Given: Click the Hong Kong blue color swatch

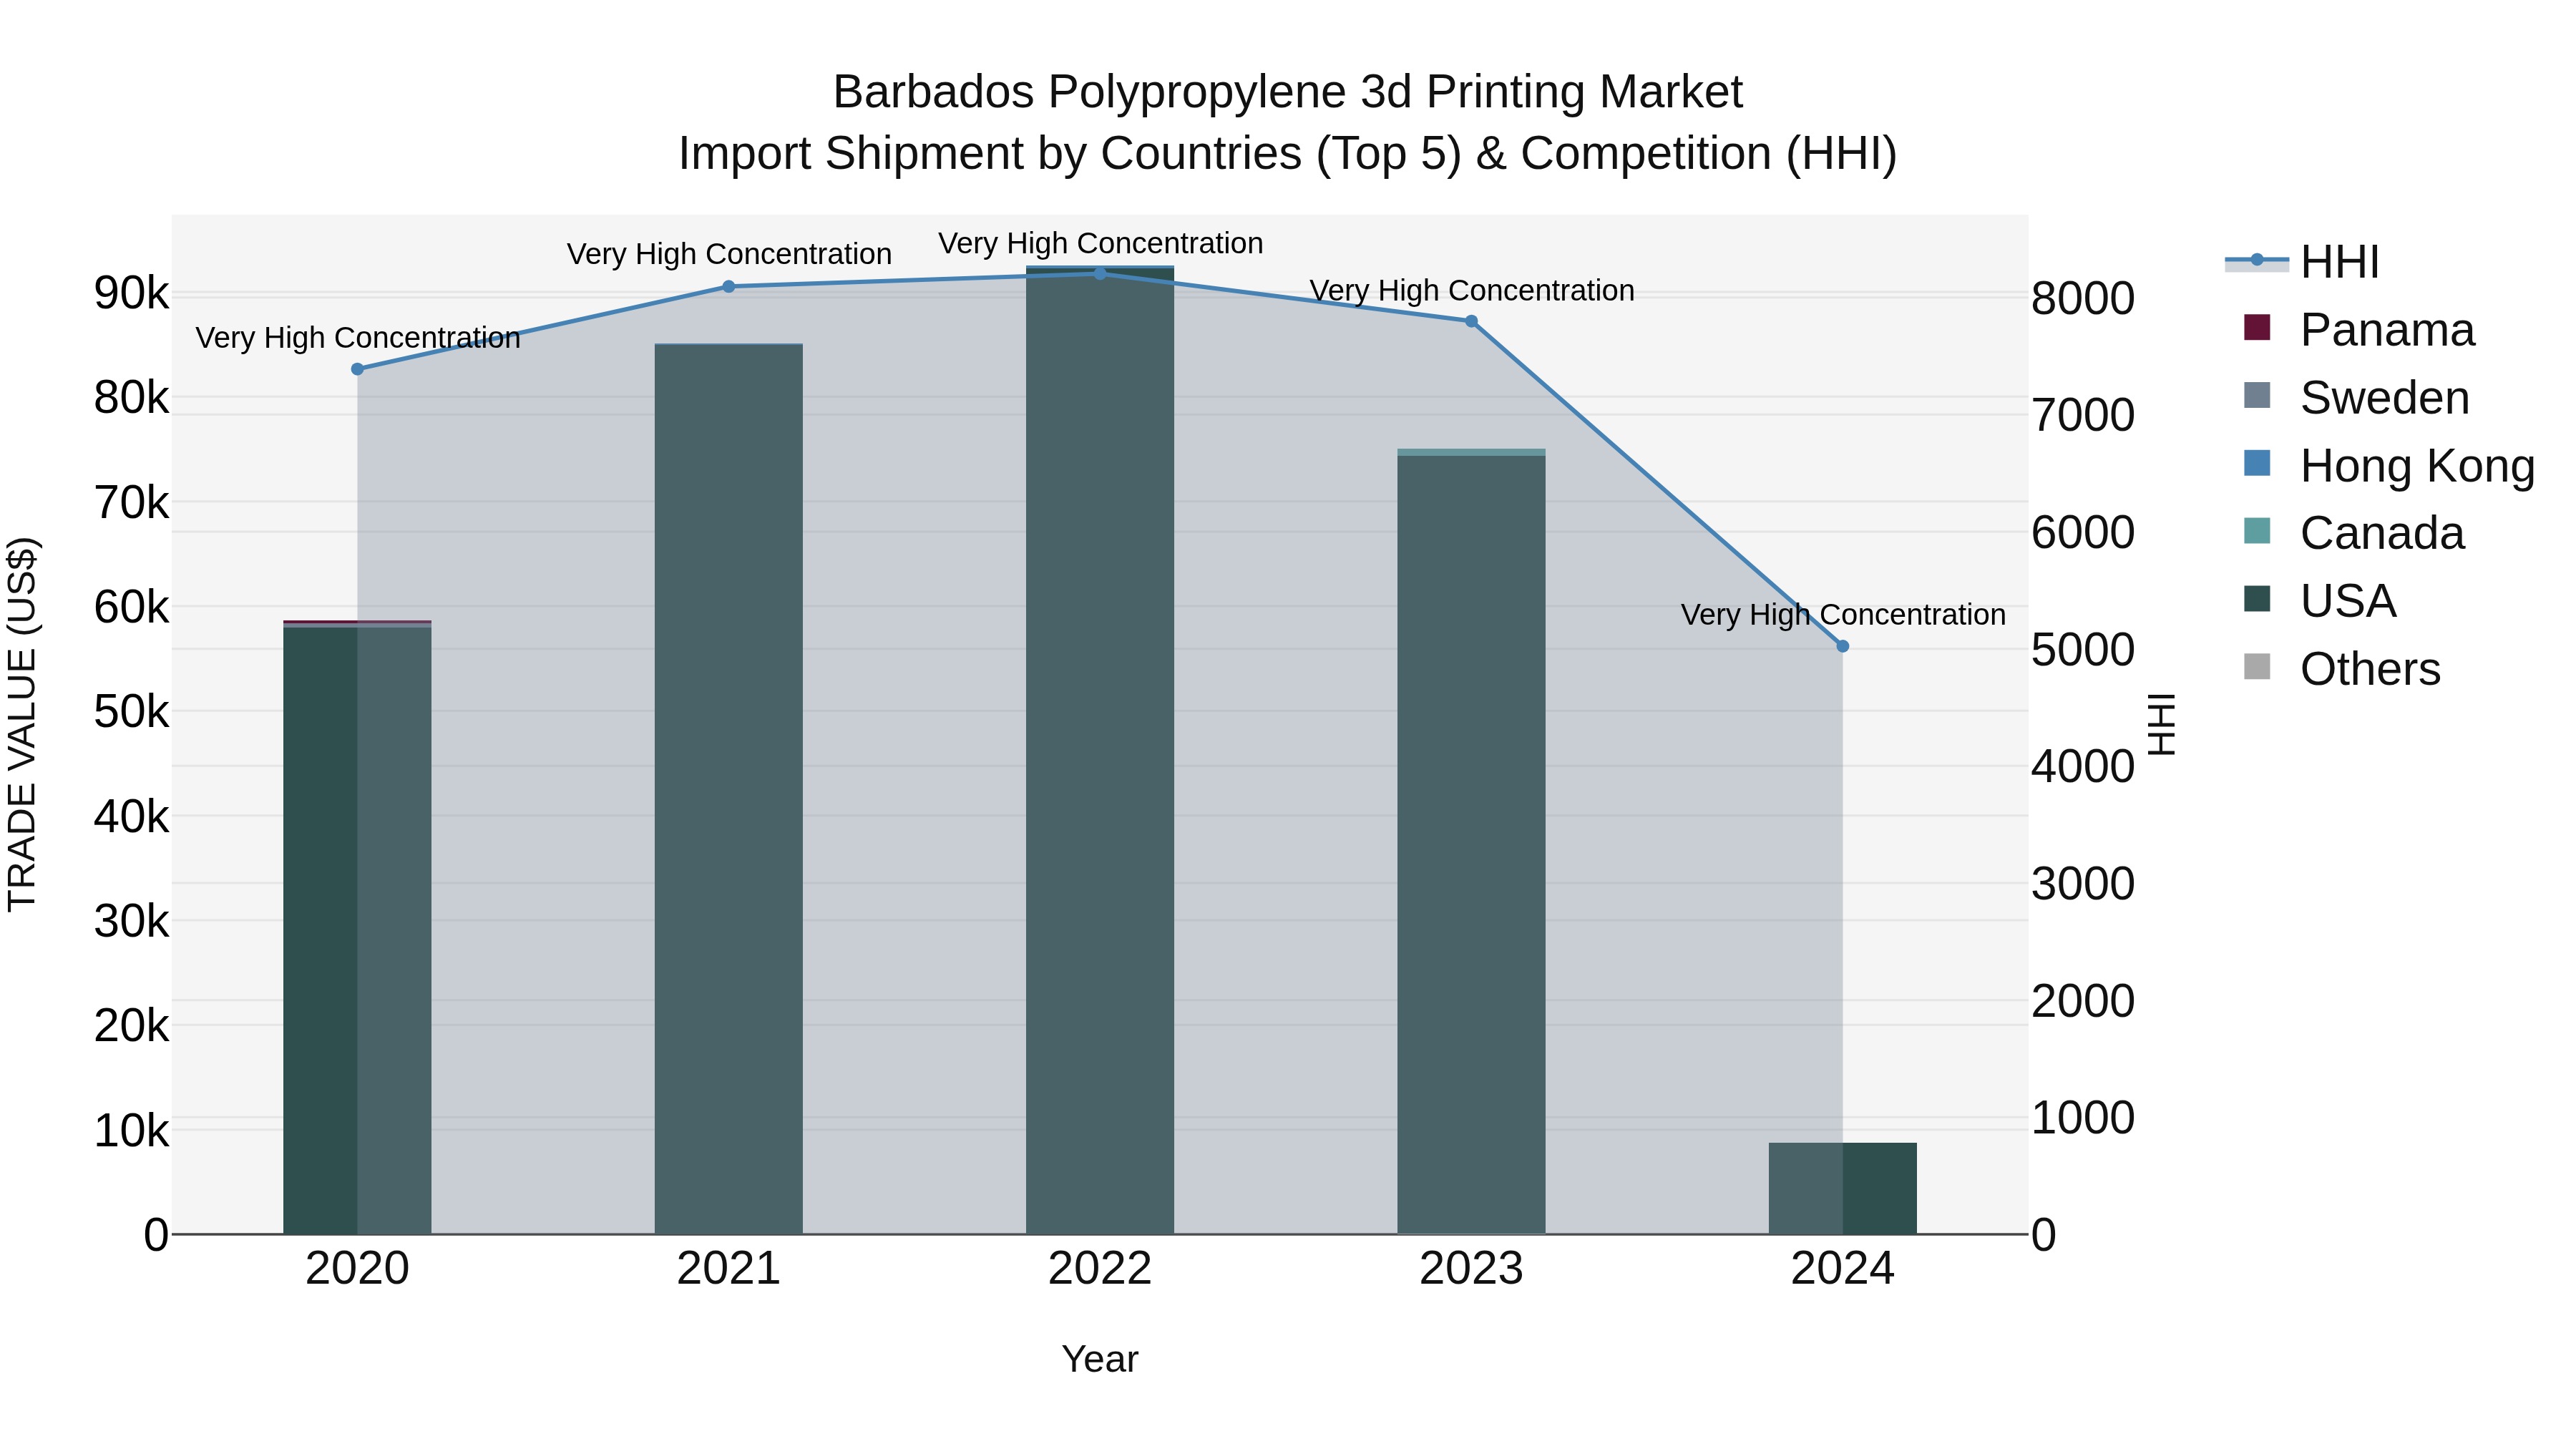Looking at the screenshot, I should [x=2257, y=464].
